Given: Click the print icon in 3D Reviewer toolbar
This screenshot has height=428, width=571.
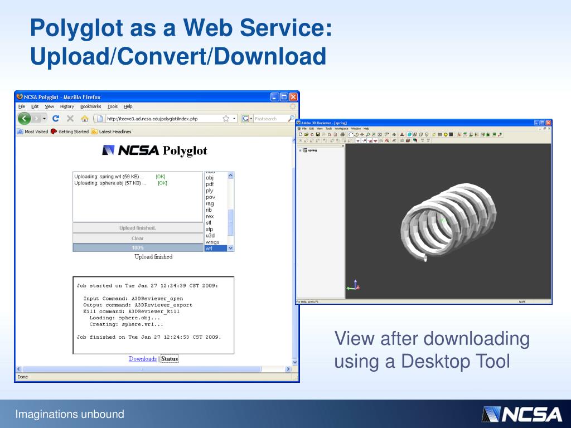Looking at the screenshot, I should pos(342,135).
